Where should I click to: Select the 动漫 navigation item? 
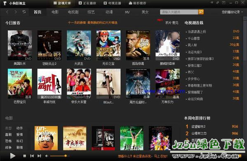coord(109,12)
